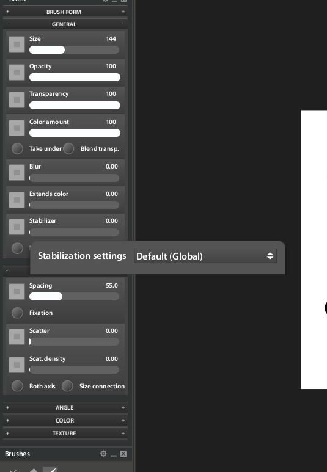
Task: Click the square icon beside Stabilizer
Action: coord(17,227)
